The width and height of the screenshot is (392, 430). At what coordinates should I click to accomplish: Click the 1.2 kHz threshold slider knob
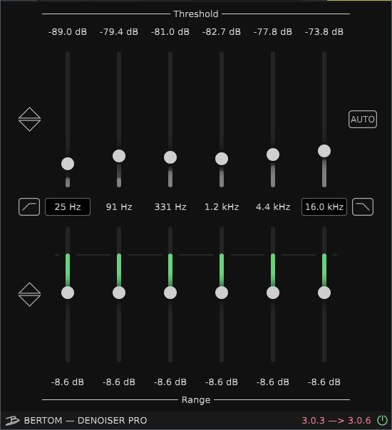click(x=222, y=159)
